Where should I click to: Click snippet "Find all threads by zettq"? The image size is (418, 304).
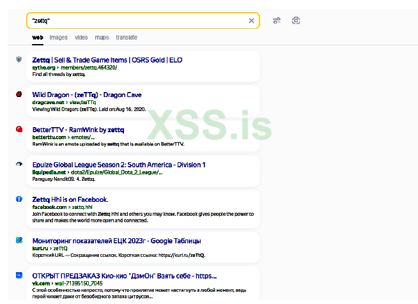pos(59,74)
